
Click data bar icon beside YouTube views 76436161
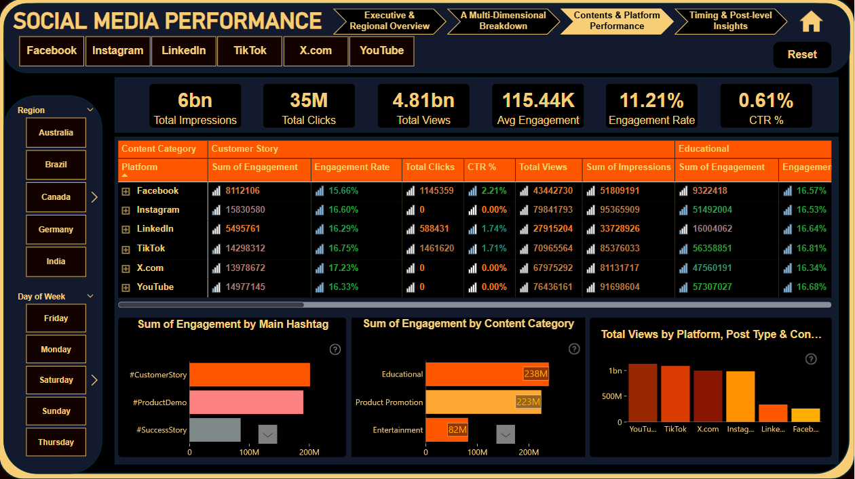pyautogui.click(x=524, y=287)
